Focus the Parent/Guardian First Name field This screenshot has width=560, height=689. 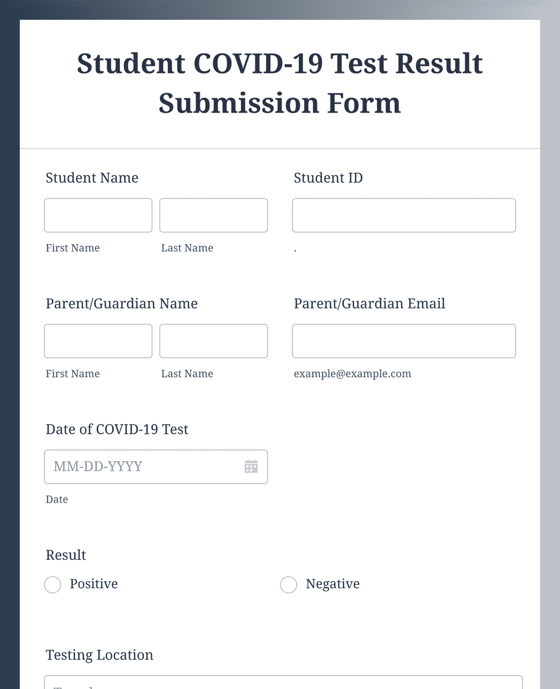98,341
